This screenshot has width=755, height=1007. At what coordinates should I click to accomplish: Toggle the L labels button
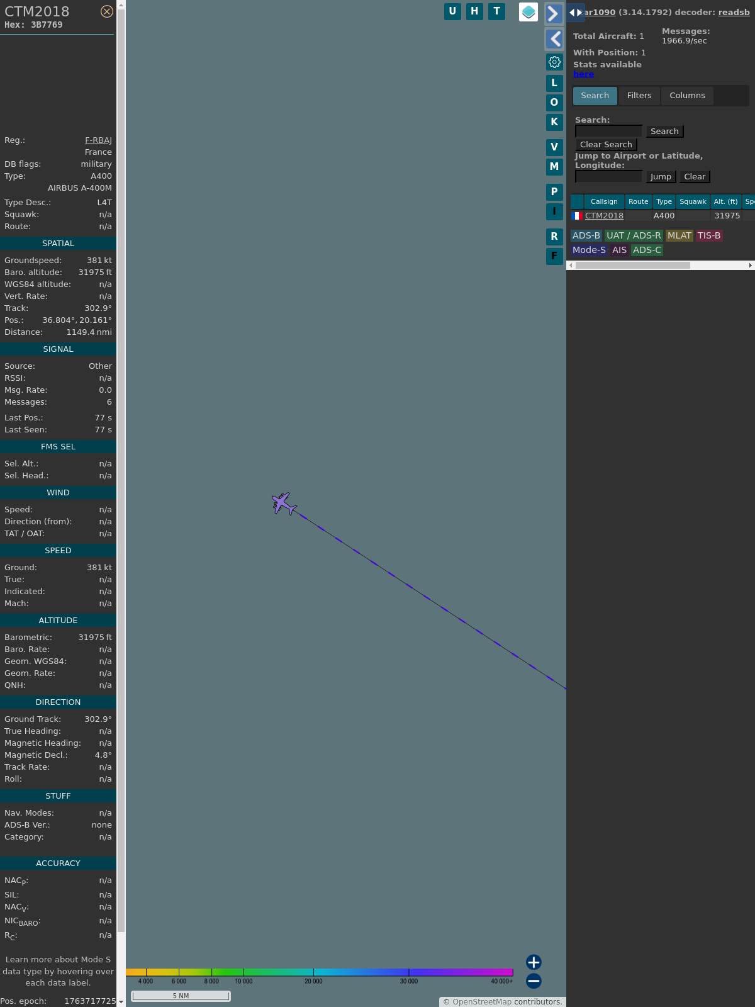click(554, 83)
